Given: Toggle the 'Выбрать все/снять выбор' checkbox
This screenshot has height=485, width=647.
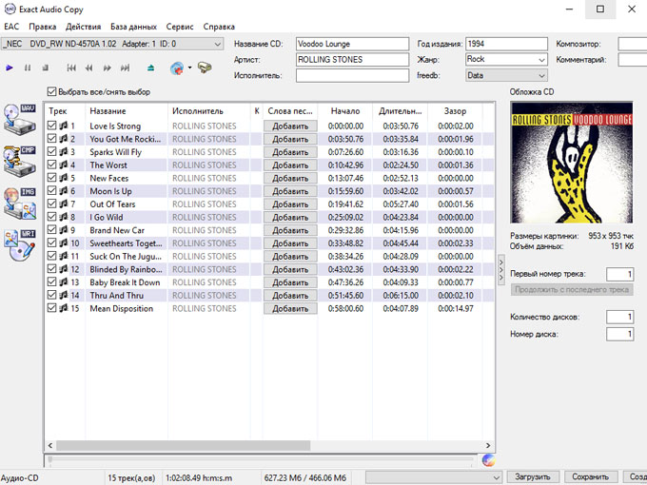Looking at the screenshot, I should click(52, 92).
